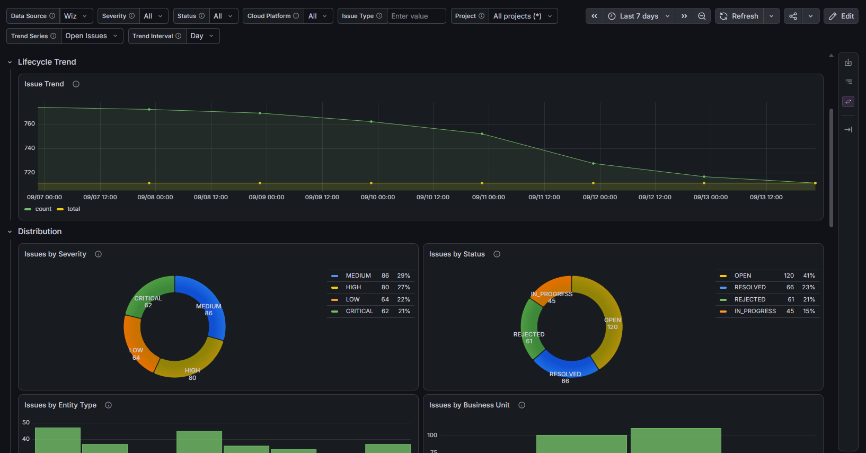Click the blue MEDIUM donut segment
The image size is (866, 453).
pos(210,302)
